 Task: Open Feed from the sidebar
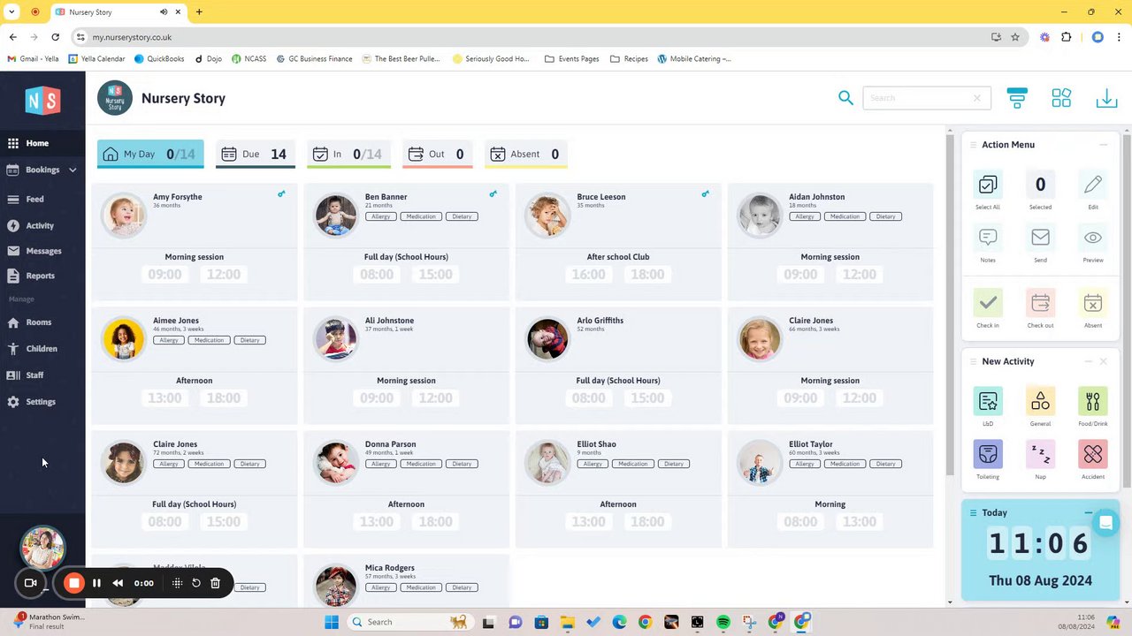[34, 199]
